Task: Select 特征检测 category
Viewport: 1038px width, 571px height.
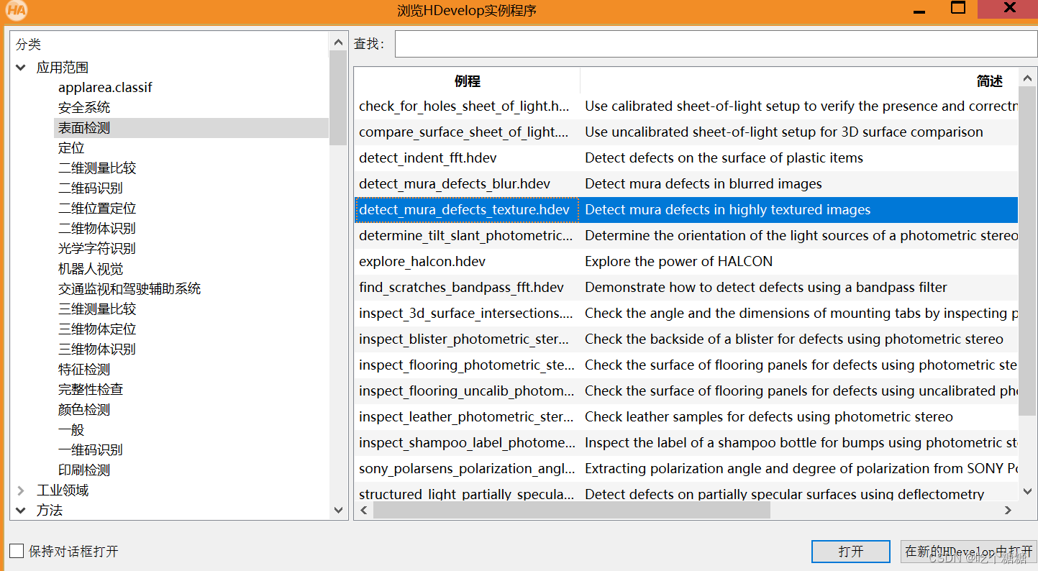Action: (84, 370)
